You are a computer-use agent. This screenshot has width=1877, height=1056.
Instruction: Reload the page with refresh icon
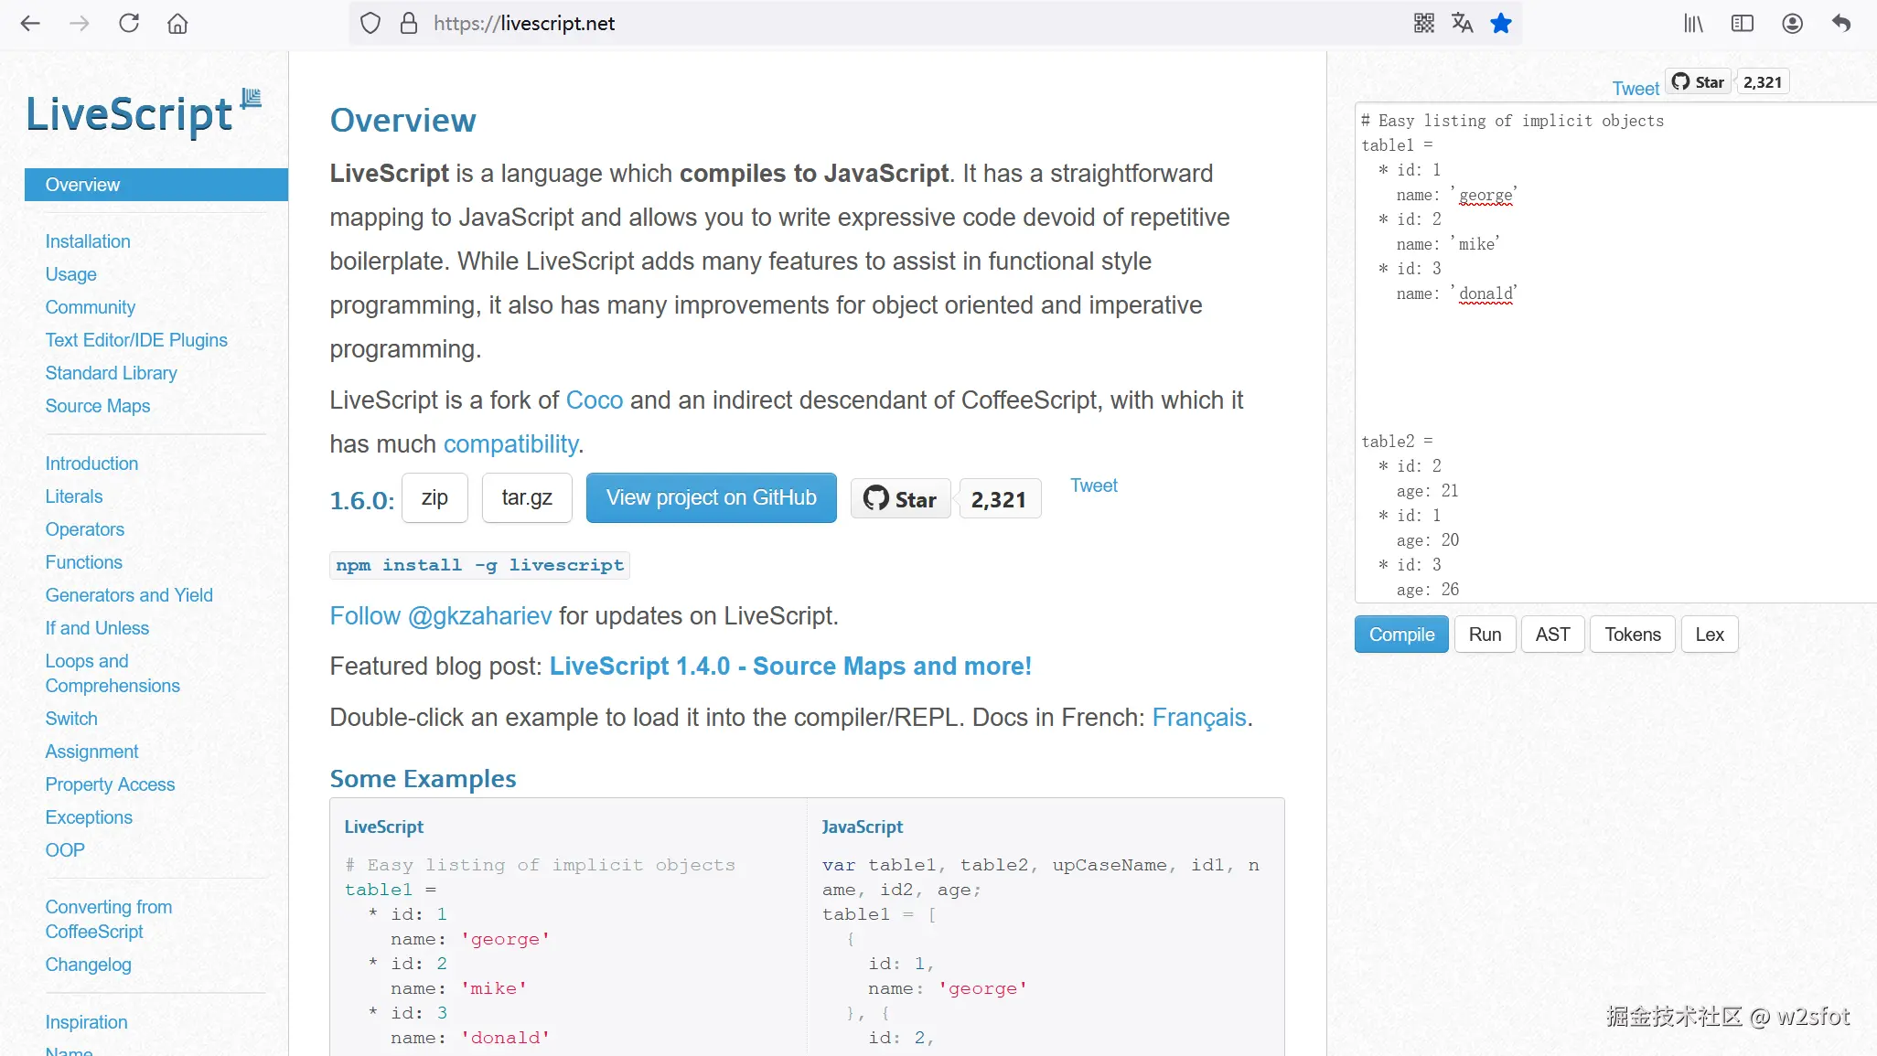point(129,24)
